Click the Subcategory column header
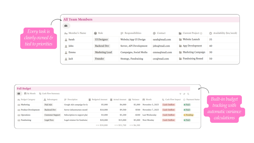 (x=51, y=99)
